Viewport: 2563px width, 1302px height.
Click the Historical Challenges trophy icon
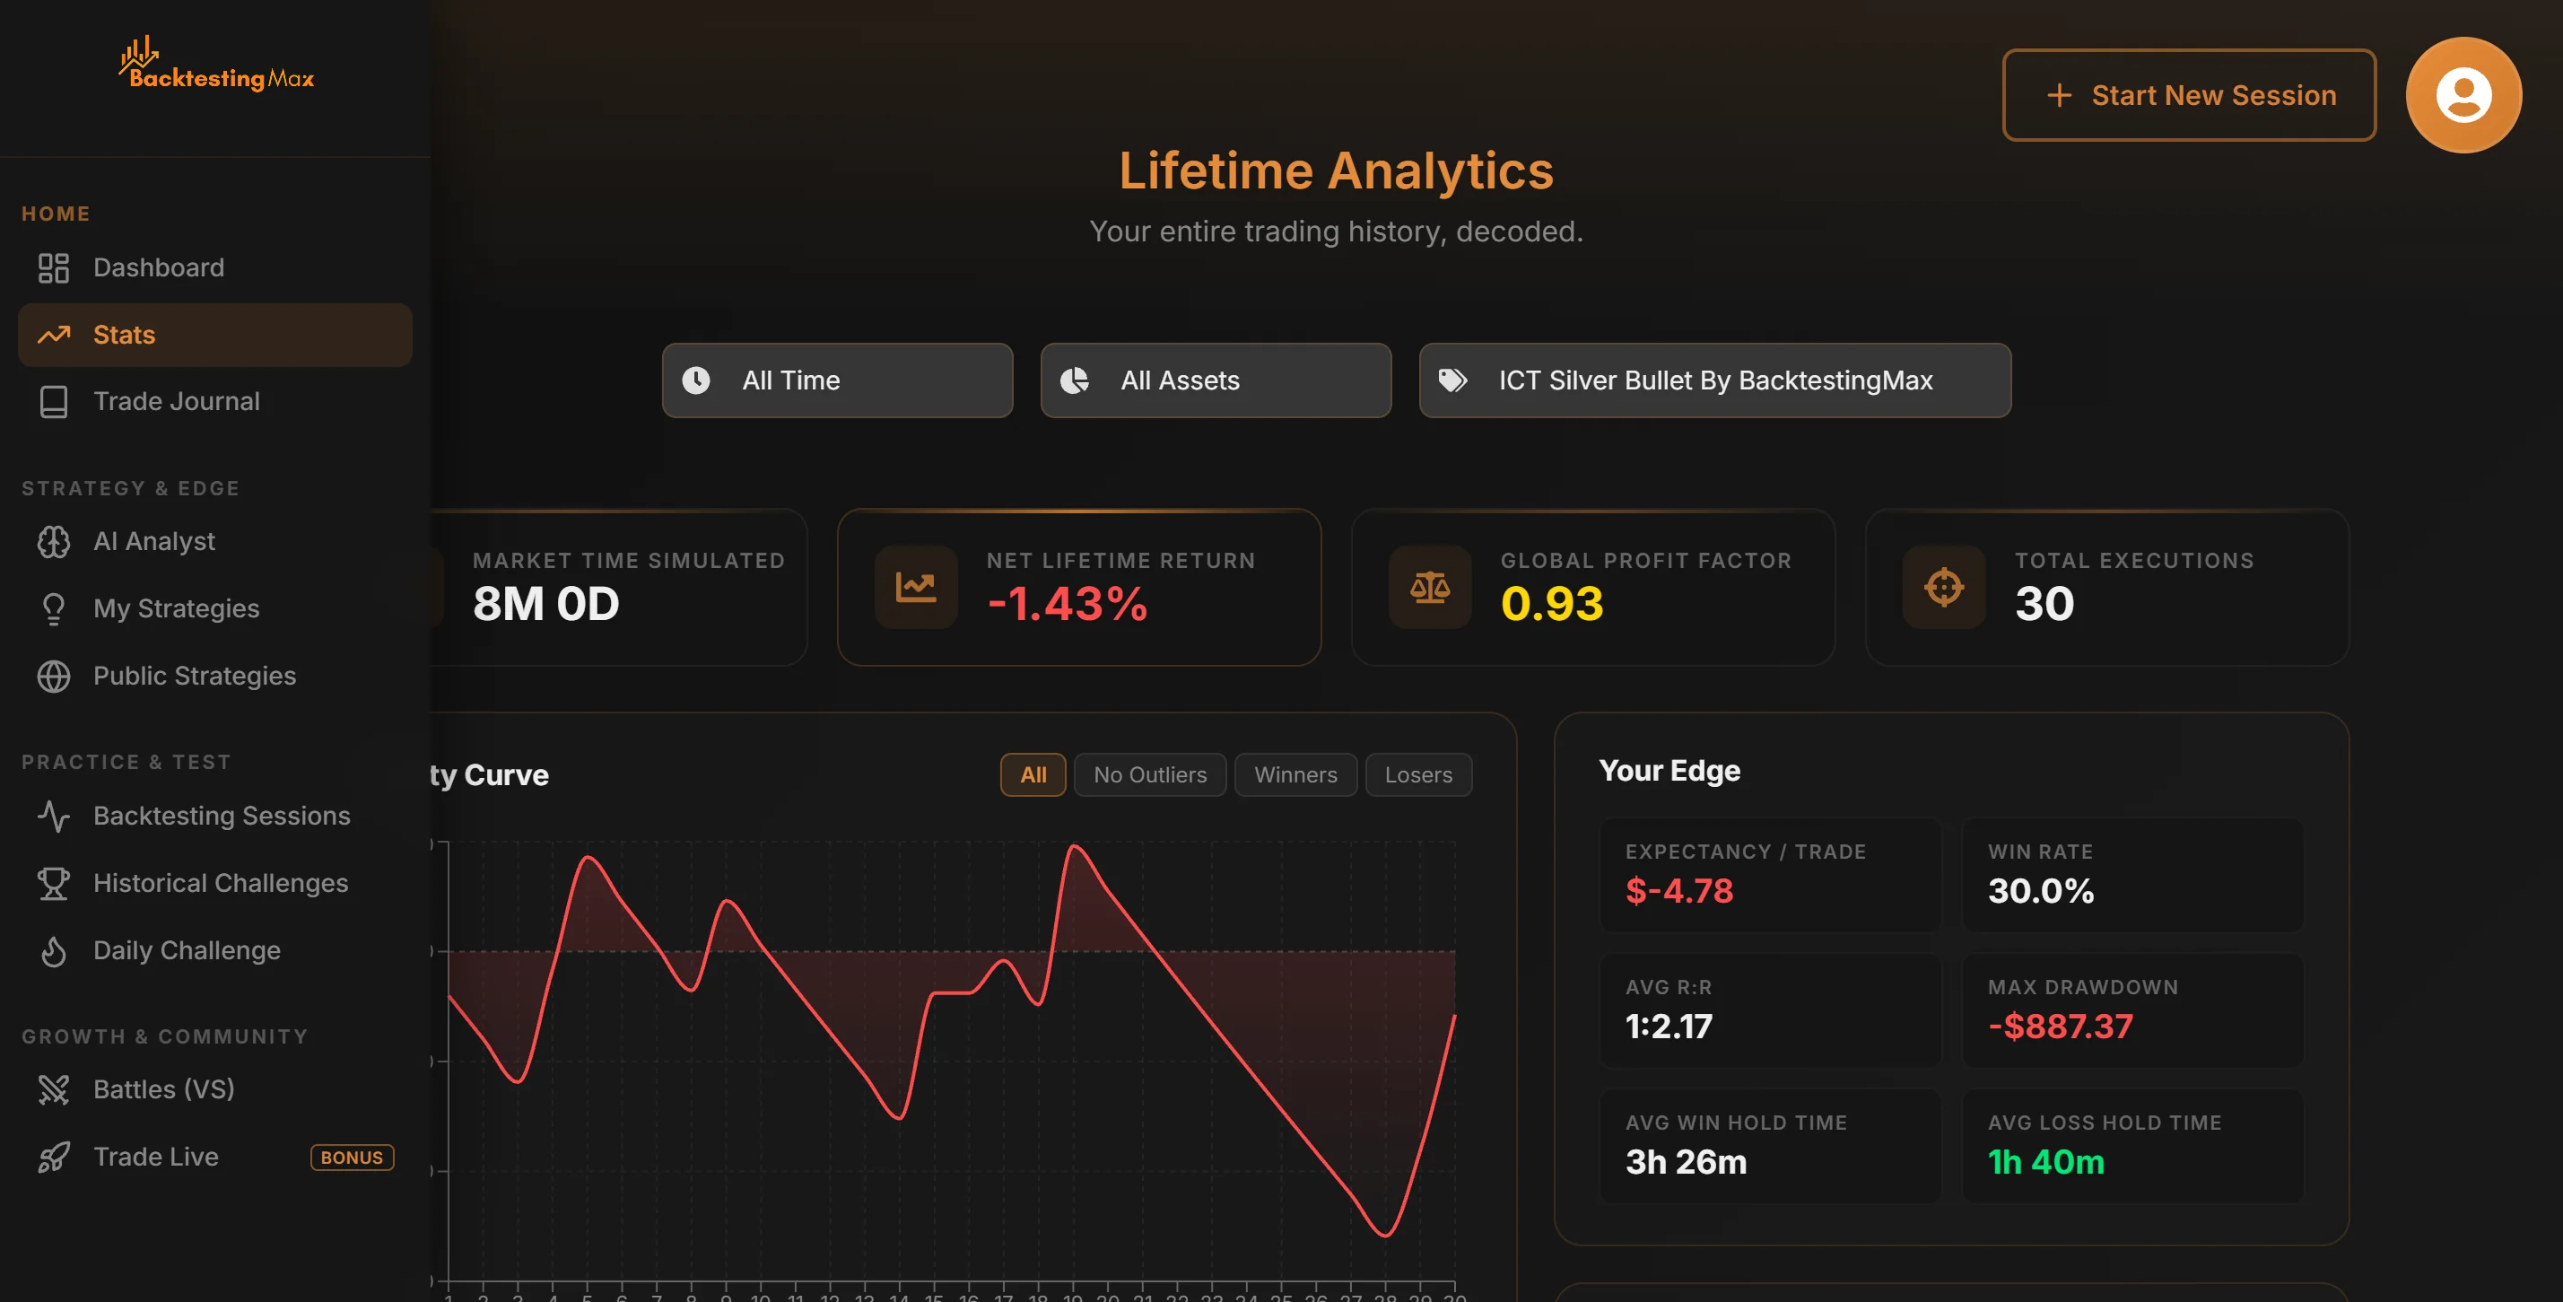pyautogui.click(x=54, y=883)
